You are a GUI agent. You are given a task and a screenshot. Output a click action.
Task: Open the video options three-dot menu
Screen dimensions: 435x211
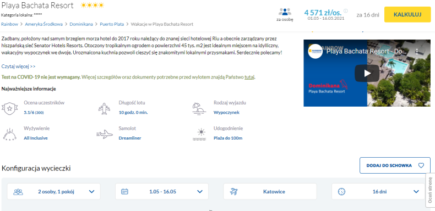(416, 51)
